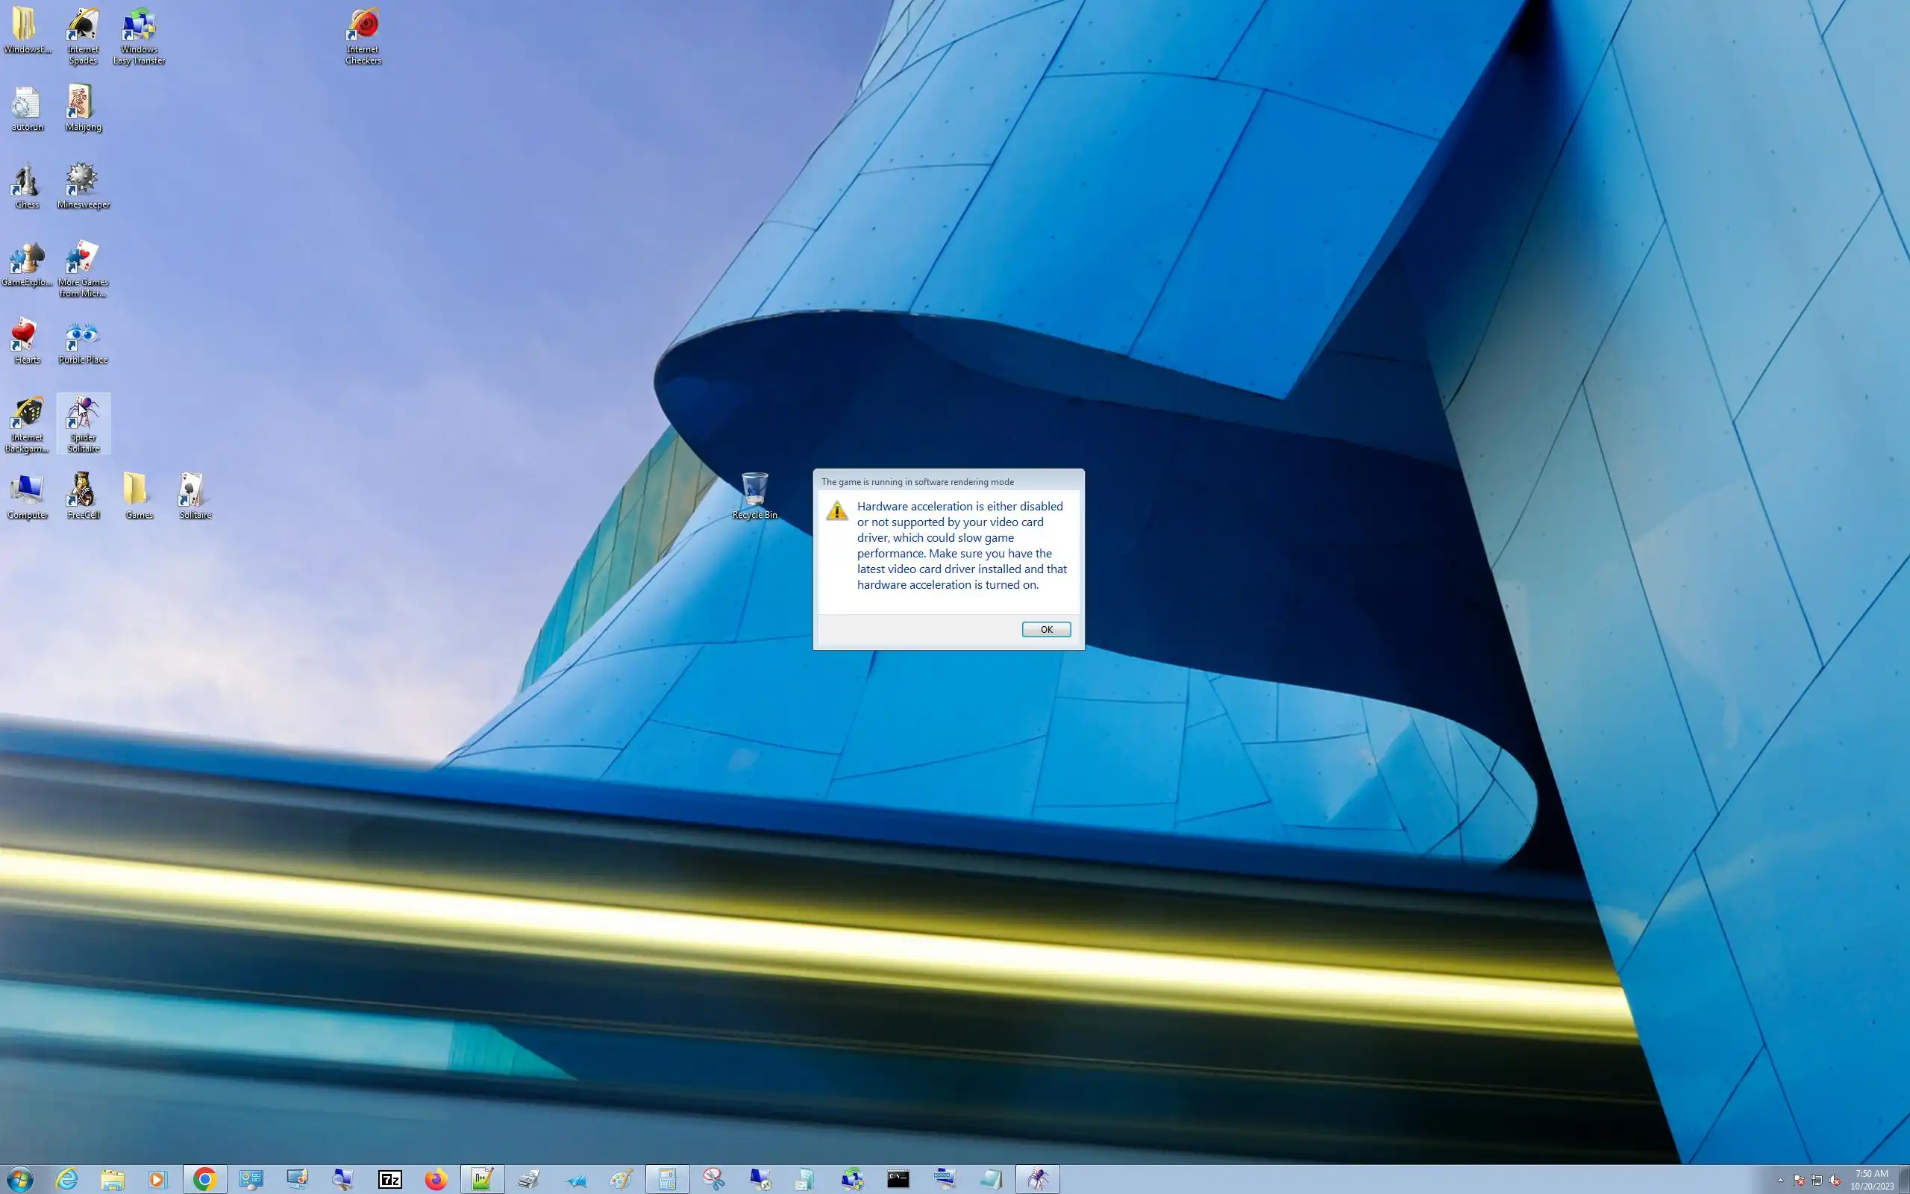
Task: Show hidden system tray icons
Action: tap(1779, 1180)
